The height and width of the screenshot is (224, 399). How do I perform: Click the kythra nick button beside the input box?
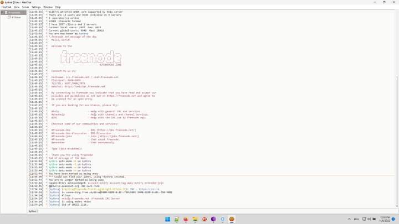coord(32,211)
